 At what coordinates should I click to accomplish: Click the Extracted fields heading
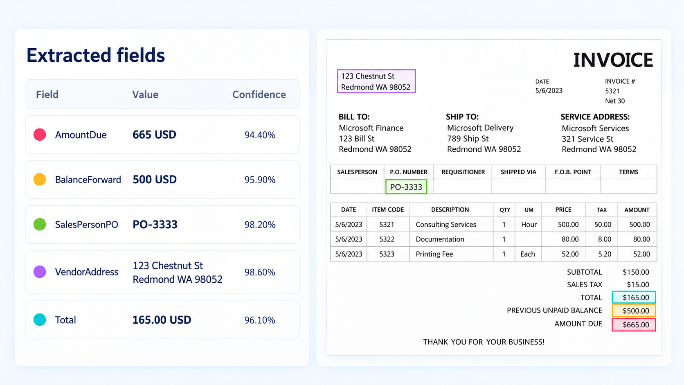pyautogui.click(x=96, y=55)
